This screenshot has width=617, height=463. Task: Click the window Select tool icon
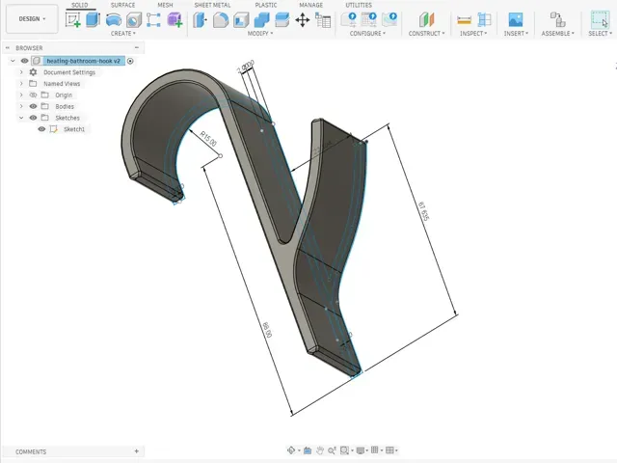(x=600, y=19)
